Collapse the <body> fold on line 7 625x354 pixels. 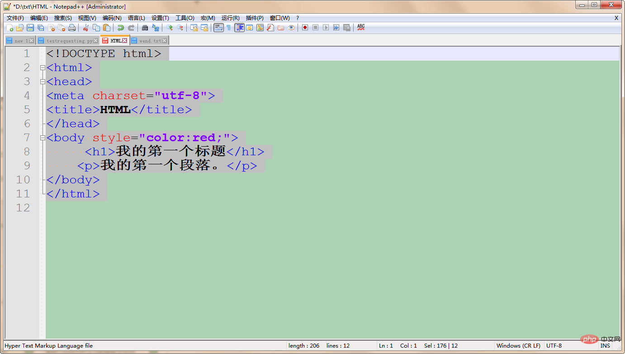[x=43, y=138]
